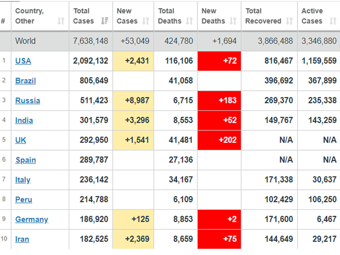This screenshot has height=255, width=340.
Task: Open the Russia country link
Action: pyautogui.click(x=27, y=101)
